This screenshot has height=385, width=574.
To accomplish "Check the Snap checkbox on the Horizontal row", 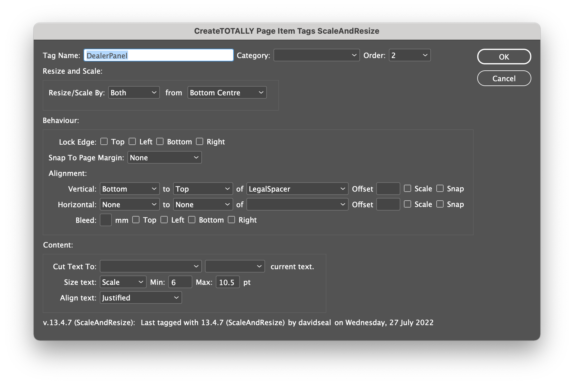I will pyautogui.click(x=440, y=204).
